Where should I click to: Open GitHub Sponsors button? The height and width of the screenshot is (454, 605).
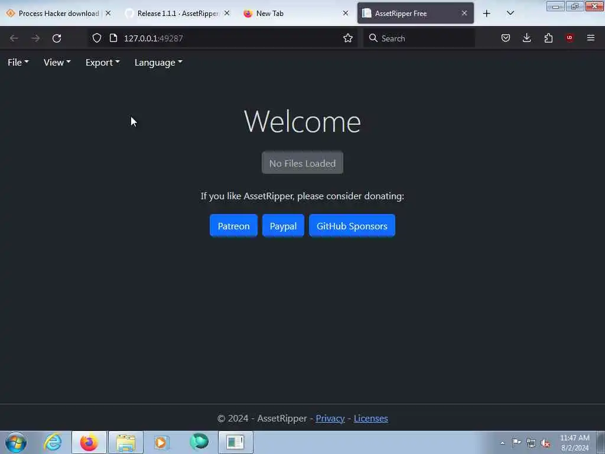(x=352, y=225)
